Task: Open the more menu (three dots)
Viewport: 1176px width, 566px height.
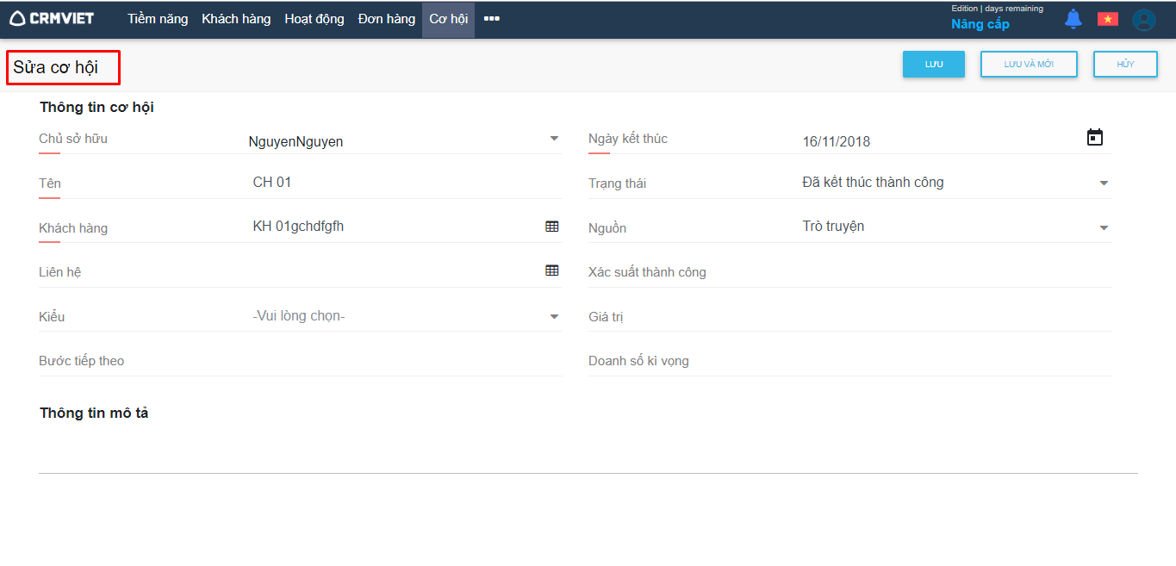Action: tap(492, 19)
